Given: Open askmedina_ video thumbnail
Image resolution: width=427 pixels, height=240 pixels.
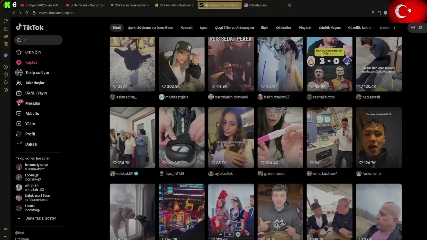Looking at the screenshot, I should [132, 64].
